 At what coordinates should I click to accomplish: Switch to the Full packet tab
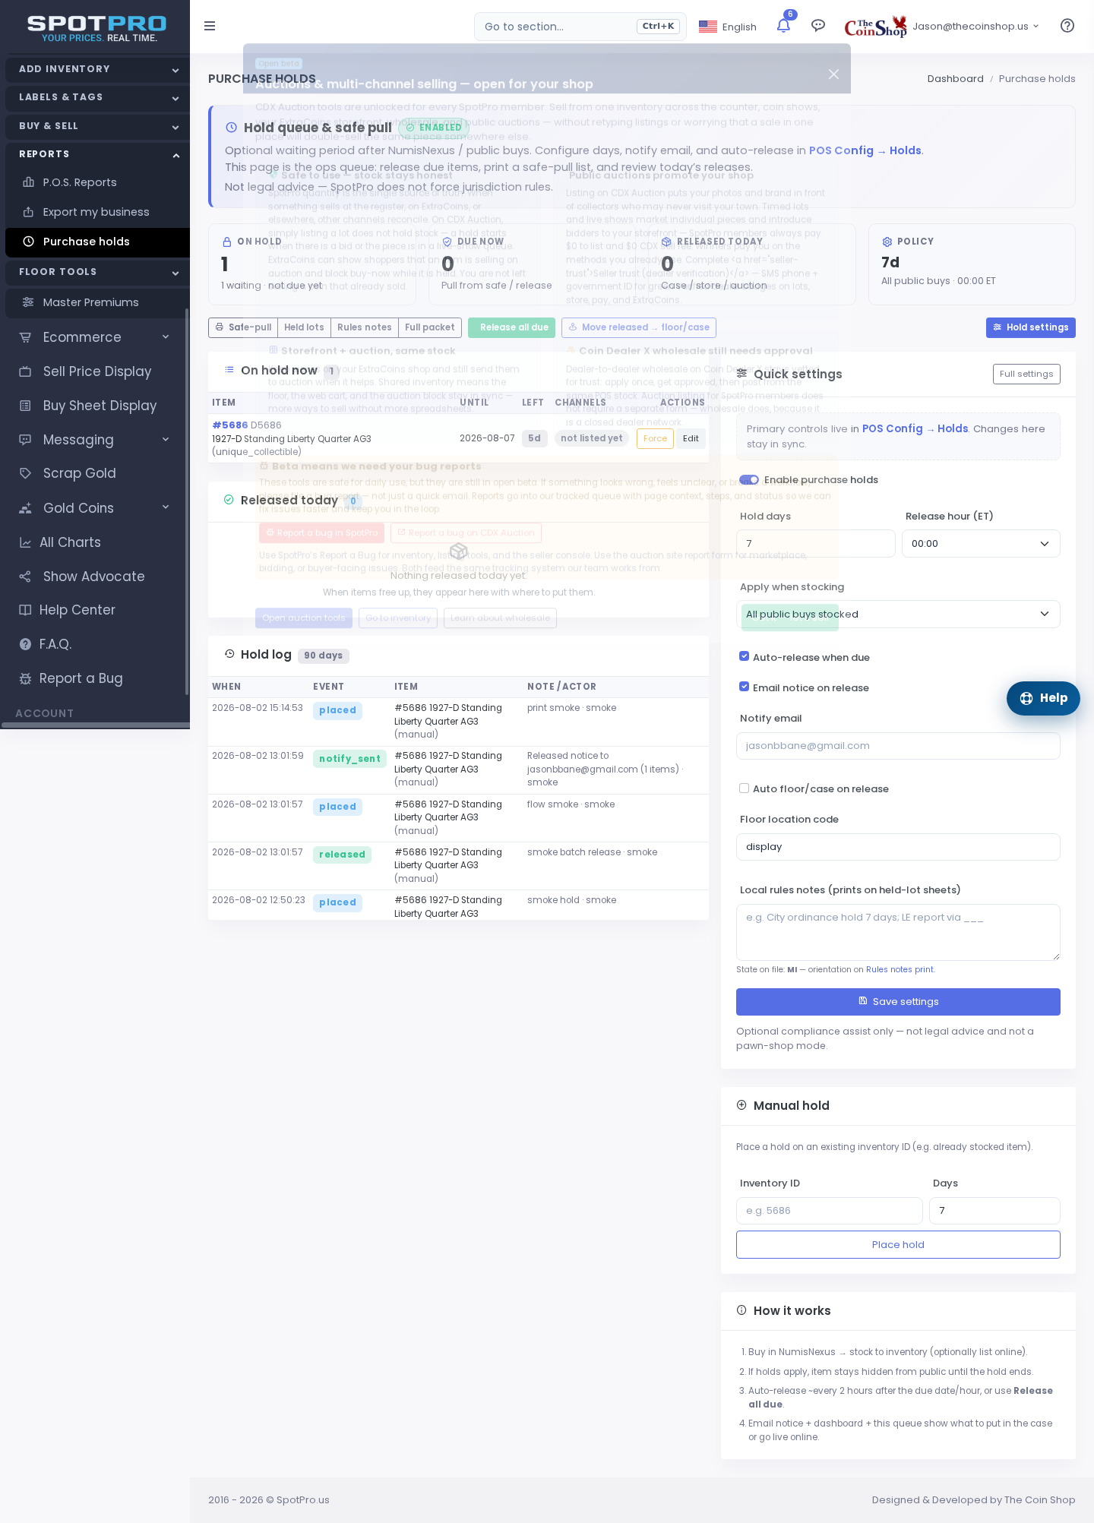(430, 327)
